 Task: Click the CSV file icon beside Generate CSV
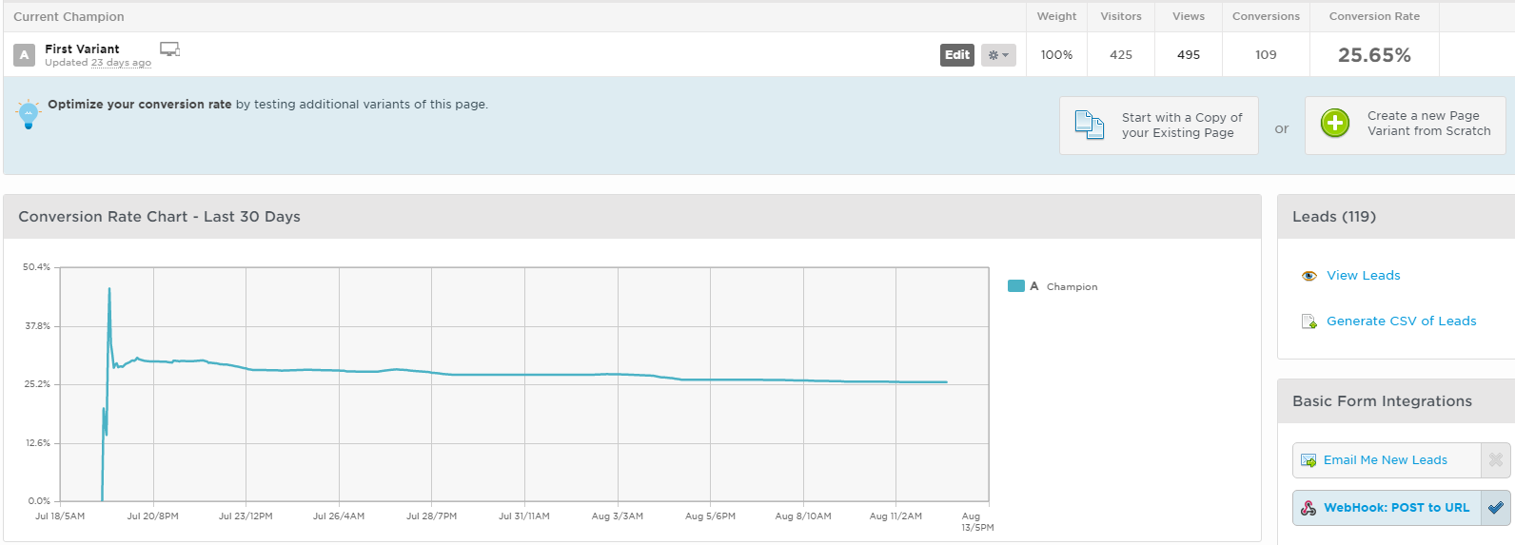[x=1309, y=321]
